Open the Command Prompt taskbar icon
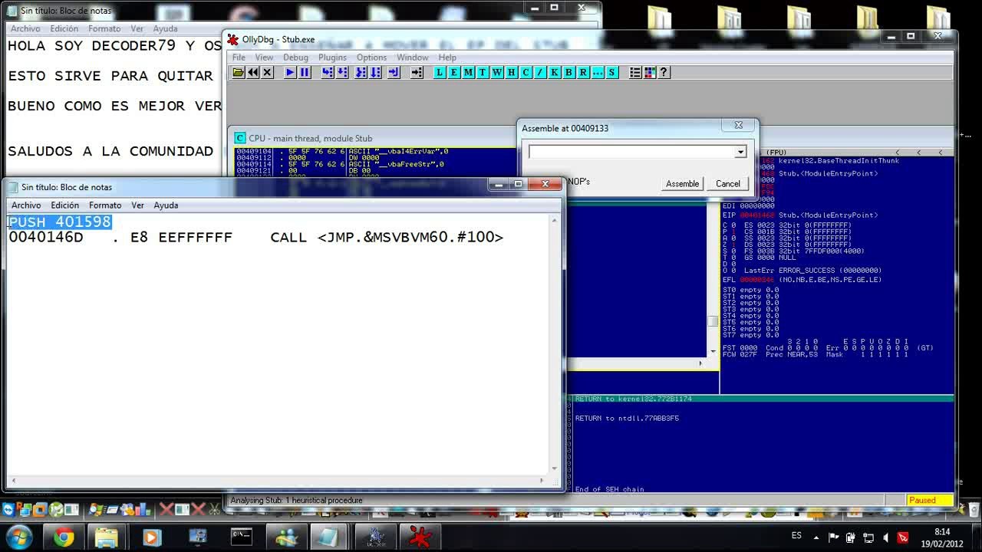982x552 pixels. [x=242, y=537]
